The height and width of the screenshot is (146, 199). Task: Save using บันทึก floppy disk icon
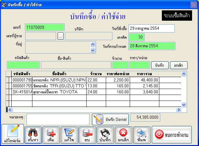click(x=105, y=135)
